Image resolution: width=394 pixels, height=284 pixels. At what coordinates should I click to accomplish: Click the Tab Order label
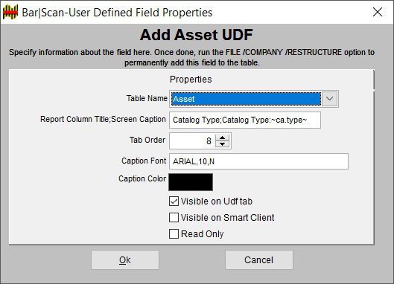[x=147, y=140]
